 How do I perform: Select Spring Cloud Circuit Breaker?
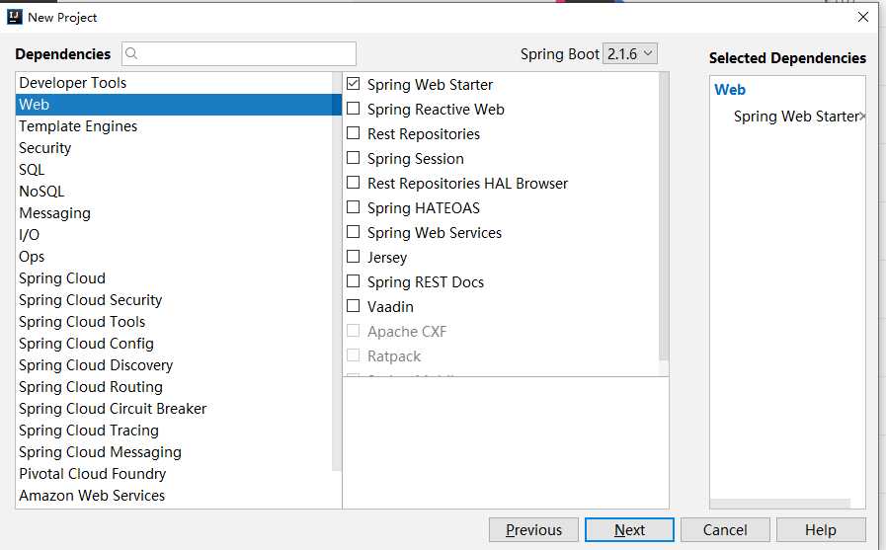click(x=179, y=409)
